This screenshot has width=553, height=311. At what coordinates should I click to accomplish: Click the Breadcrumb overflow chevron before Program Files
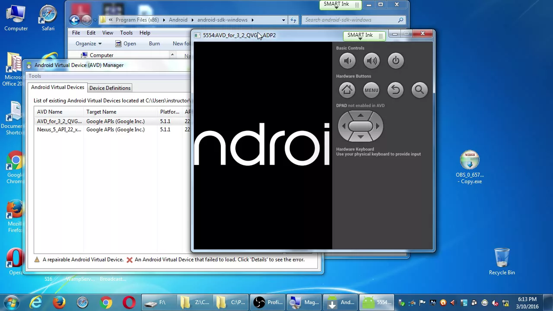111,20
